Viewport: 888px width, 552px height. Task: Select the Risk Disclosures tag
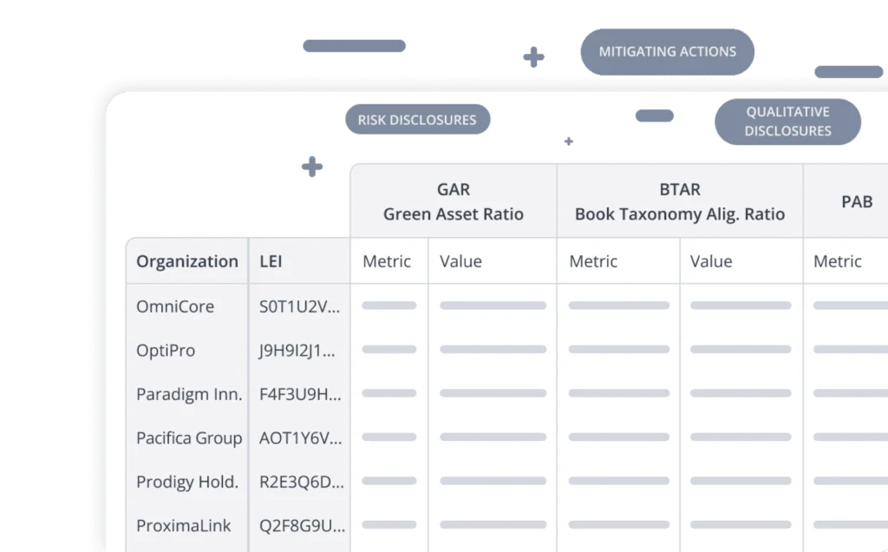(417, 120)
